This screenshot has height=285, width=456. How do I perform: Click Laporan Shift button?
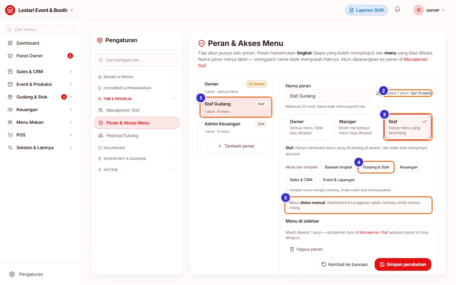coord(366,10)
